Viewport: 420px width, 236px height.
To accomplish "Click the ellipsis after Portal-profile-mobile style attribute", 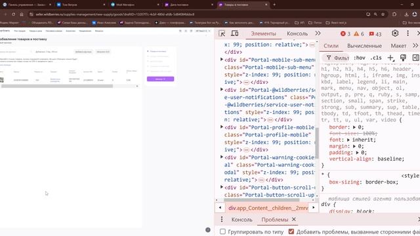I will tap(247, 150).
